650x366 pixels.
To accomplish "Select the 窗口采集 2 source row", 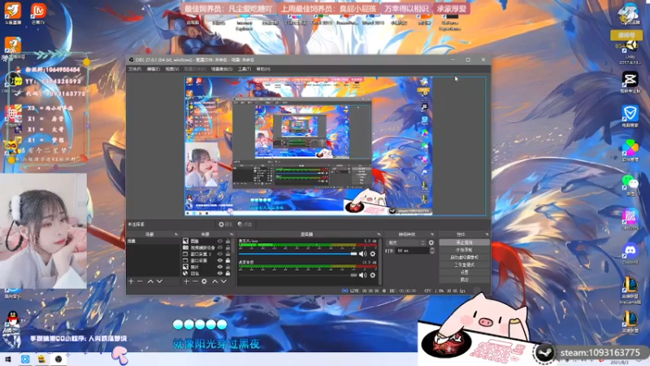I will coord(206,254).
